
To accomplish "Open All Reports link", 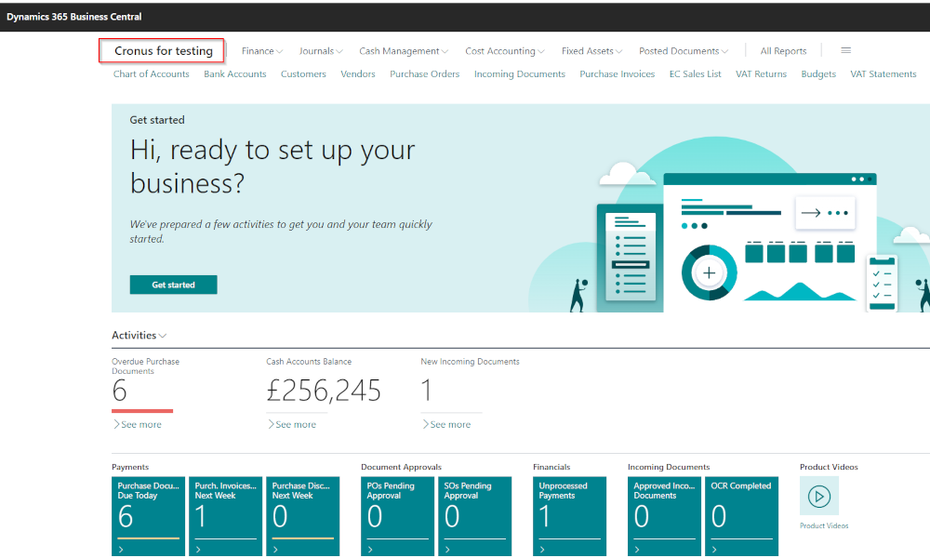I will pyautogui.click(x=783, y=51).
